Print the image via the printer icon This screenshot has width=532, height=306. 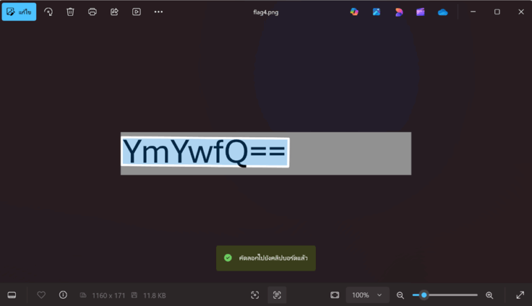(x=92, y=12)
